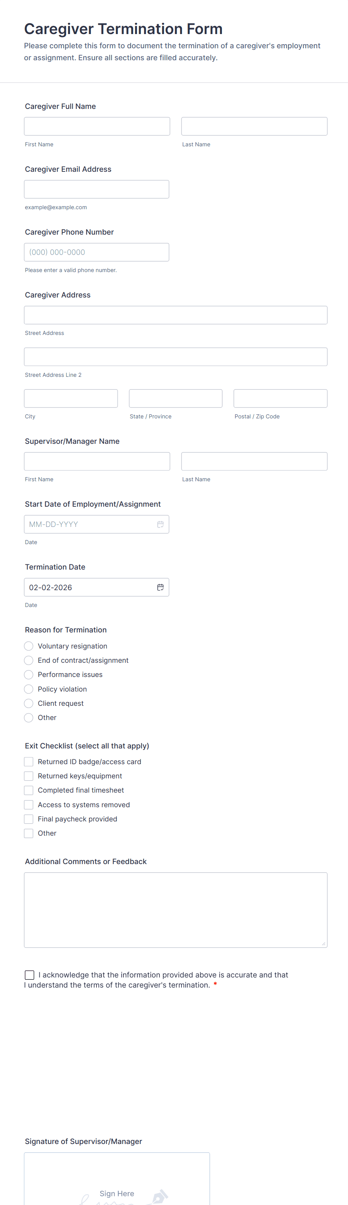The height and width of the screenshot is (1205, 348).
Task: Check Returned ID badge/access card
Action: pyautogui.click(x=28, y=762)
